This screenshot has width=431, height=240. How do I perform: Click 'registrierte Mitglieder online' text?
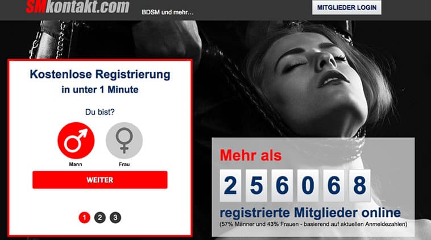[310, 213]
